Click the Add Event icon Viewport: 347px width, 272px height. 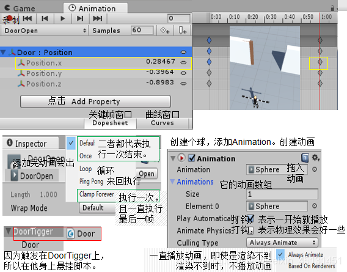pyautogui.click(x=183, y=31)
